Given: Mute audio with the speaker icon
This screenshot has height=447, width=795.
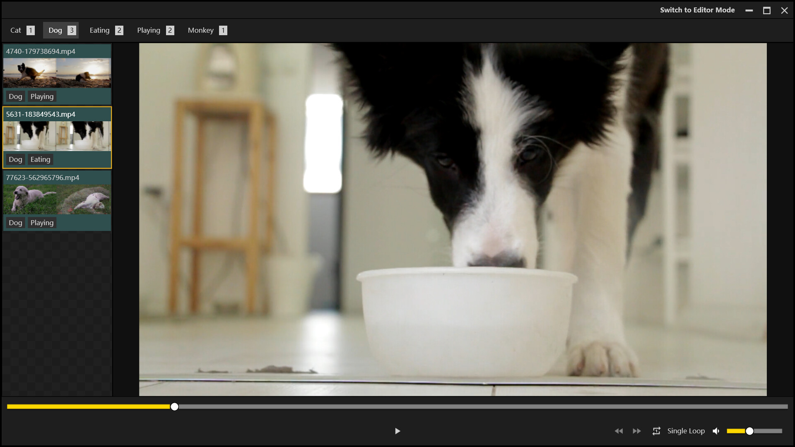Looking at the screenshot, I should [x=716, y=431].
